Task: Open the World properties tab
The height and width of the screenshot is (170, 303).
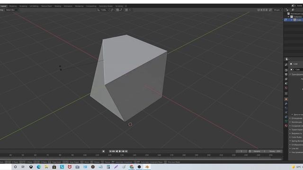Action: coord(286,88)
